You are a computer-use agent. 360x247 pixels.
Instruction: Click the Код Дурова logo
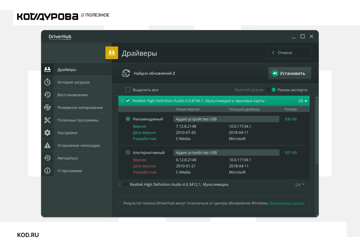pyautogui.click(x=48, y=16)
